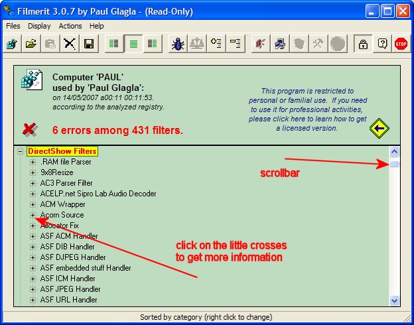Select the 'ASF DJPEG Handler' row text
This screenshot has width=414, height=325.
73,257
